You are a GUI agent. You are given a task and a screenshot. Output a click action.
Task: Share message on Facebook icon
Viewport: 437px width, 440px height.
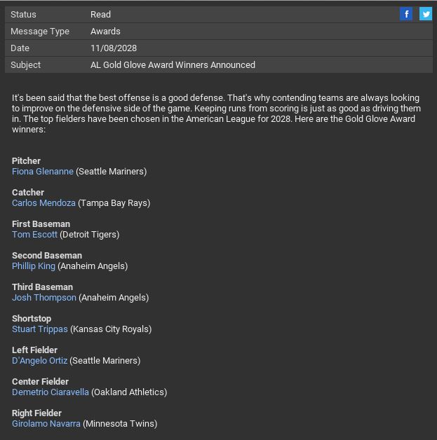click(406, 14)
